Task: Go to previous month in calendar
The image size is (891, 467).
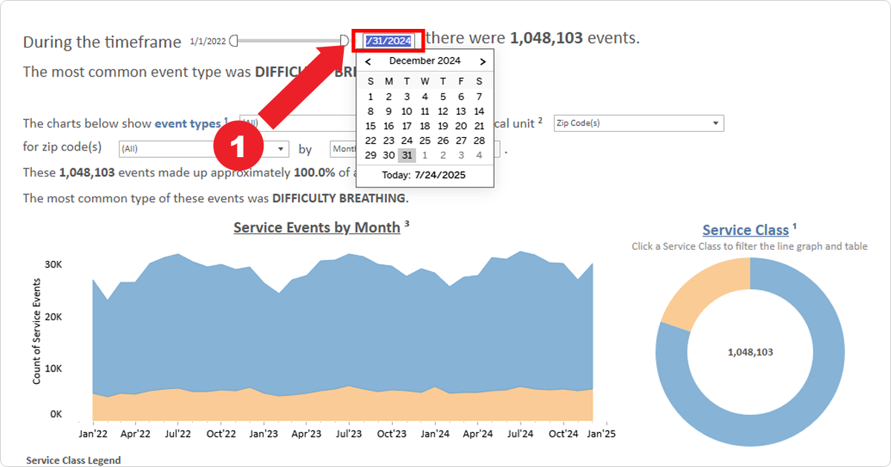Action: pyautogui.click(x=368, y=62)
